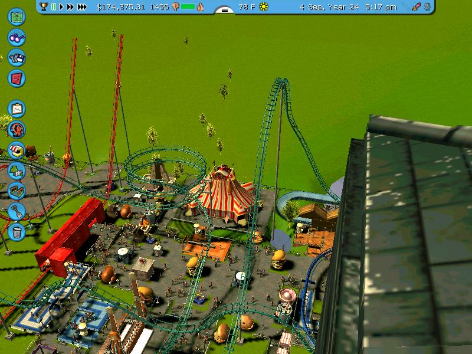Screen dimensions: 472x354
Task: Set game to normal play speed
Action: pyautogui.click(x=61, y=6)
